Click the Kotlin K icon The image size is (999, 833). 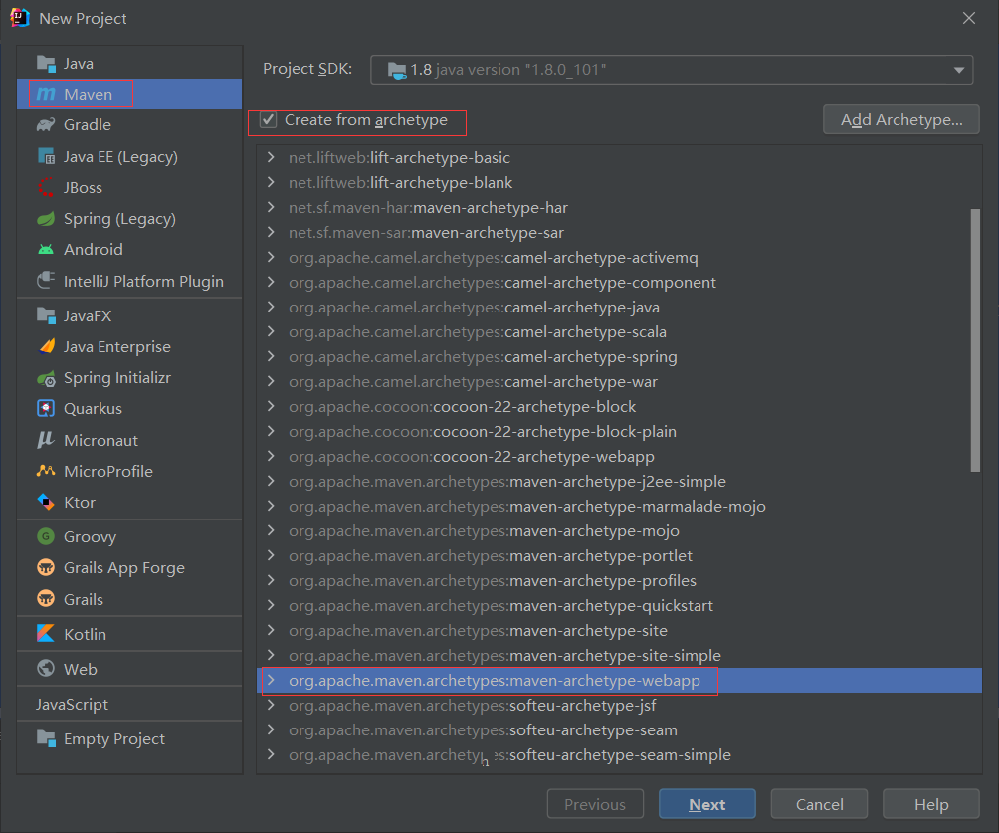(x=46, y=634)
